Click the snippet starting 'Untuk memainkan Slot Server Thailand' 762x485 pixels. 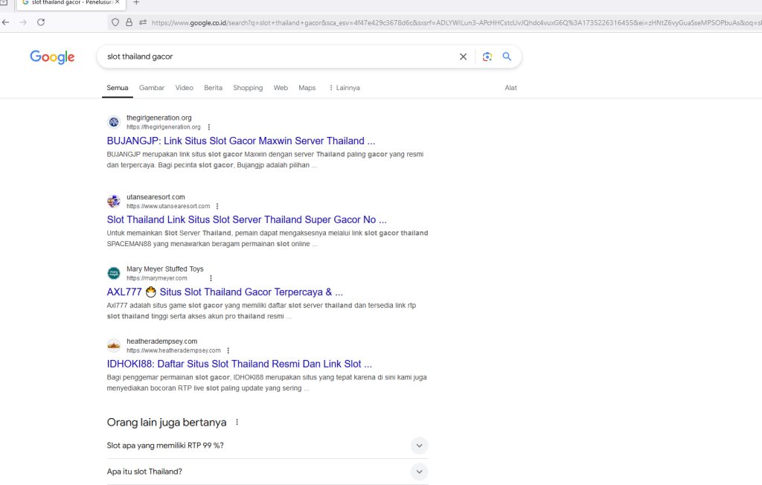pos(267,239)
